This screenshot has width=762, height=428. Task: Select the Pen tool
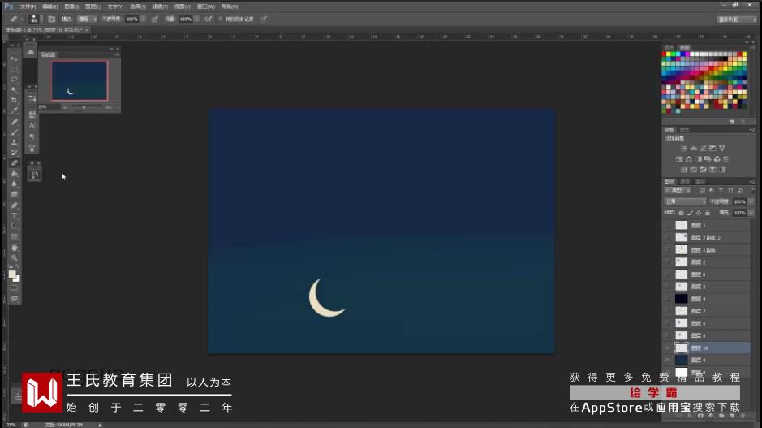[x=15, y=205]
